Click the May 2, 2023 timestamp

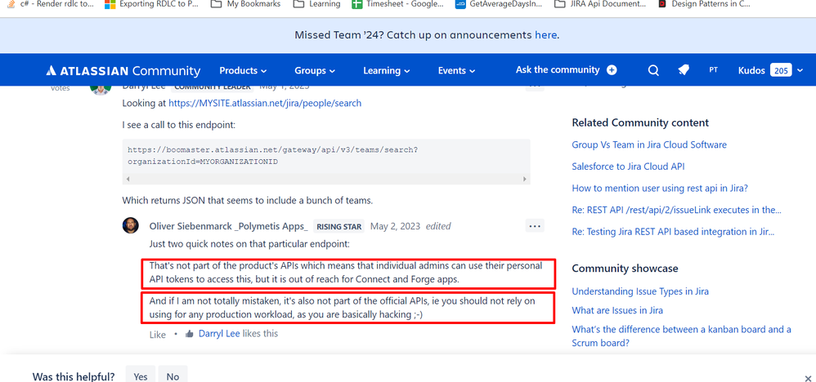tap(395, 226)
